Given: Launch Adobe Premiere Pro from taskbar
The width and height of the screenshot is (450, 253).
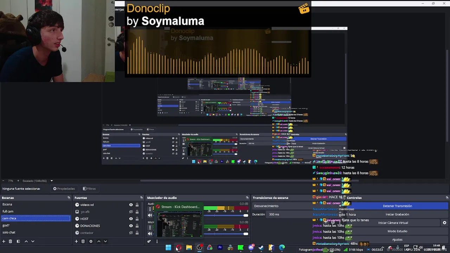Looking at the screenshot, I should point(220,248).
